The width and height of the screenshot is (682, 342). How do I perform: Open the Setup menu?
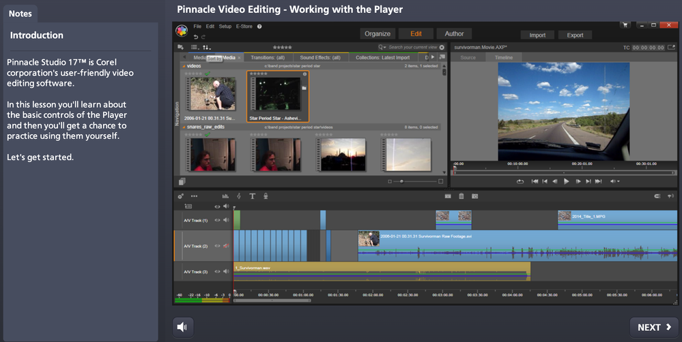click(225, 26)
